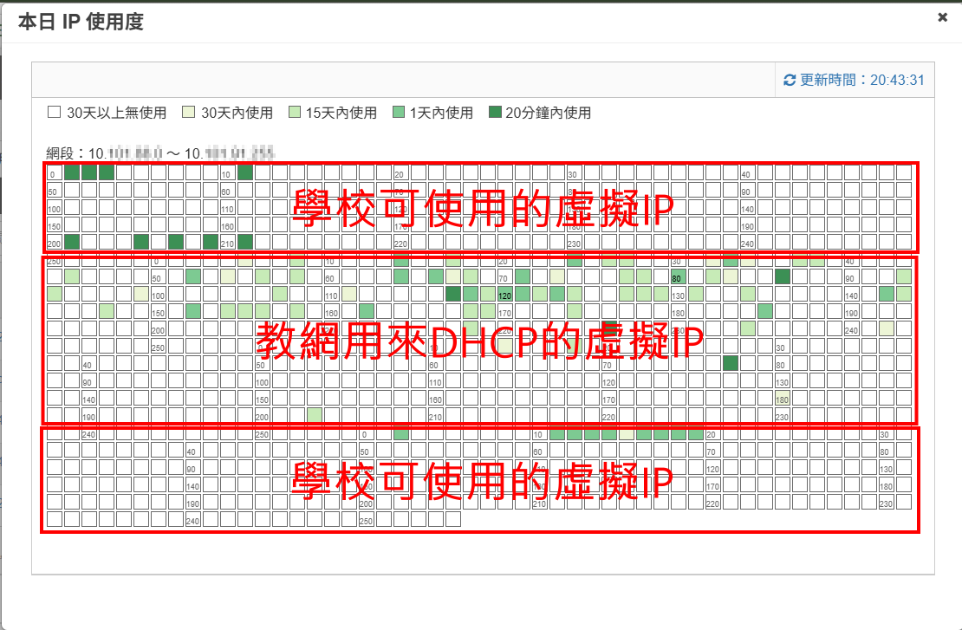Click the cell labeled 240 in the final row
Screen dimensions: 962x630
point(193,519)
